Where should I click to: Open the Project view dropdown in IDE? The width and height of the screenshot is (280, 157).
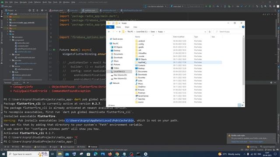point(11,10)
